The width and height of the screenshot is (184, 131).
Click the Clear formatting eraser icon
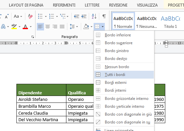tap(30, 16)
